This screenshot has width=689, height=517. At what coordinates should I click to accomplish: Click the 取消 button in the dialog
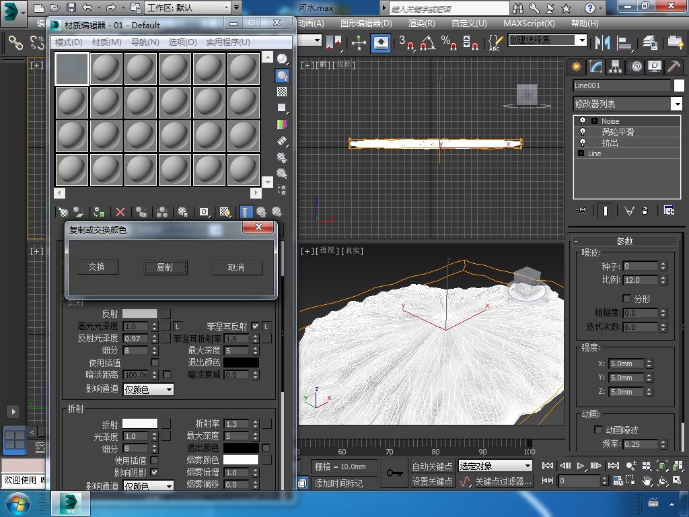coord(236,267)
